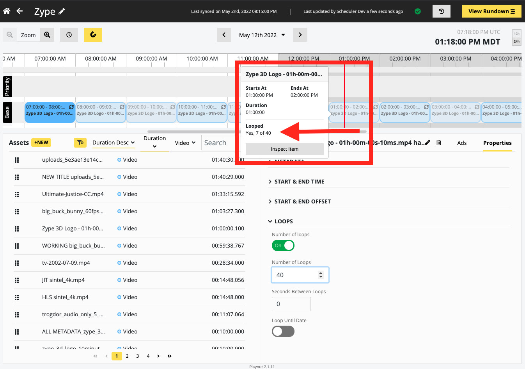This screenshot has width=525, height=369.
Task: Open the assets filter icon
Action: coord(80,143)
